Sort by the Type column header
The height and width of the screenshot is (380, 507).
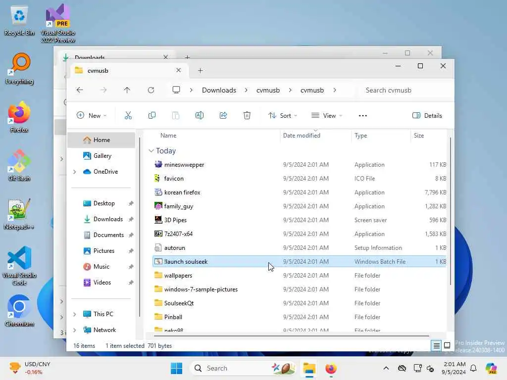pos(360,136)
